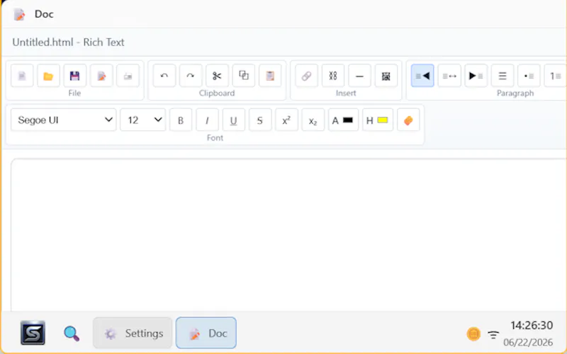Click the insert image icon in Insert group
This screenshot has height=354, width=567.
386,76
